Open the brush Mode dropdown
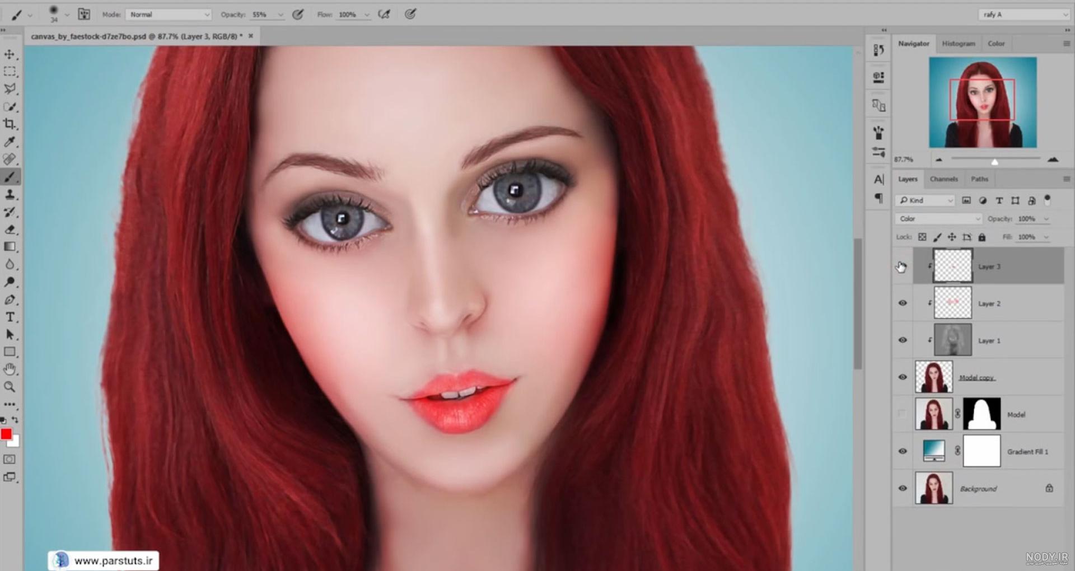 [169, 15]
